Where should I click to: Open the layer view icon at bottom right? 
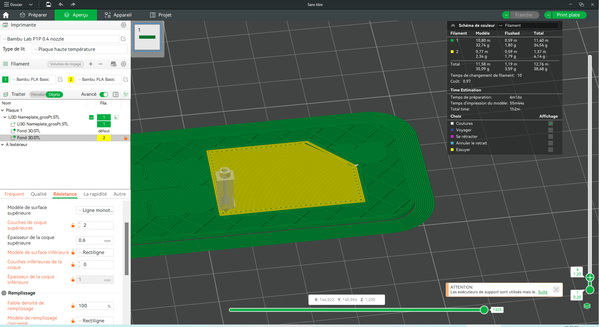[587, 306]
